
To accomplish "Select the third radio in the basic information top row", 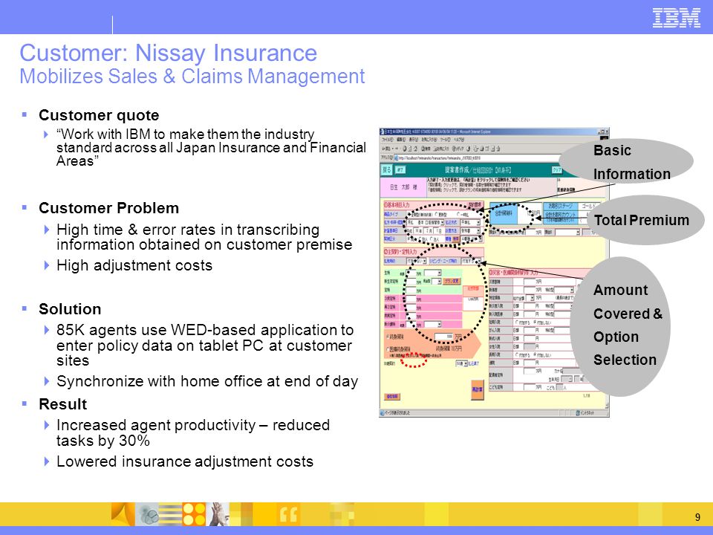I will (459, 214).
